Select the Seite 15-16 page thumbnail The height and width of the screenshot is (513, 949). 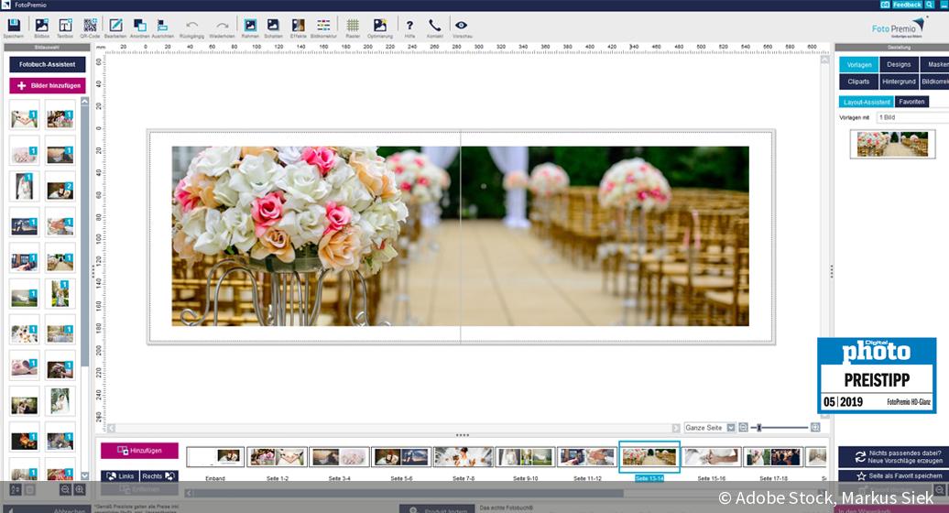[x=711, y=457]
